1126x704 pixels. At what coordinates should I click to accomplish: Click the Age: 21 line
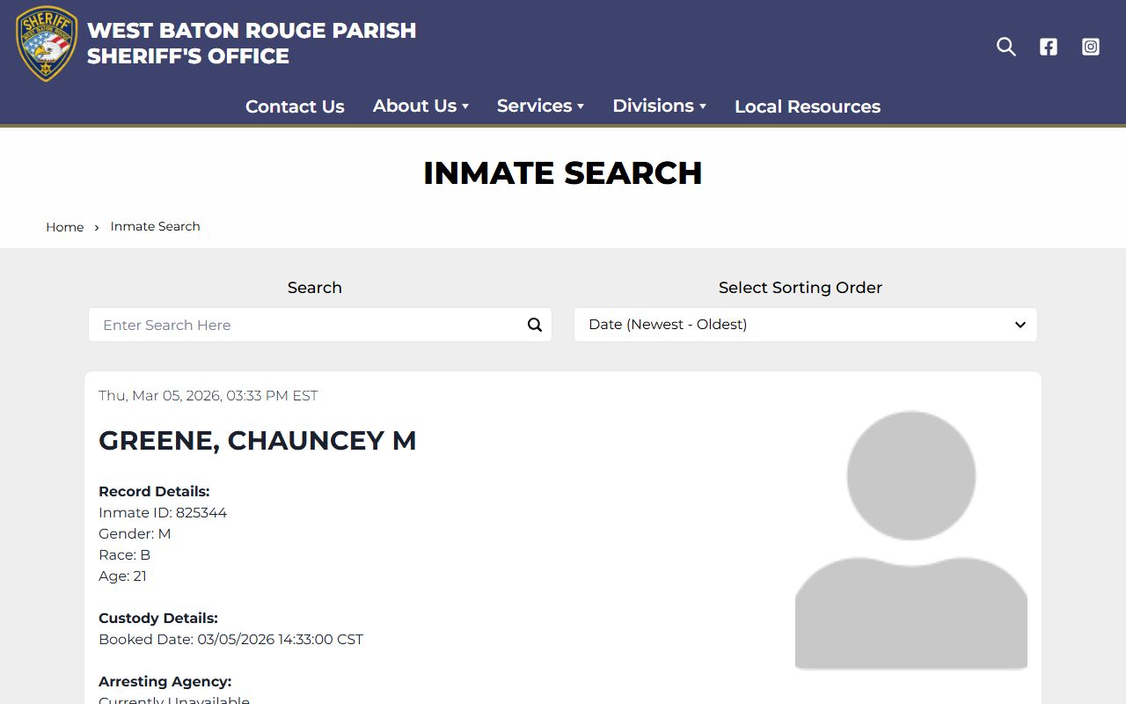coord(122,576)
